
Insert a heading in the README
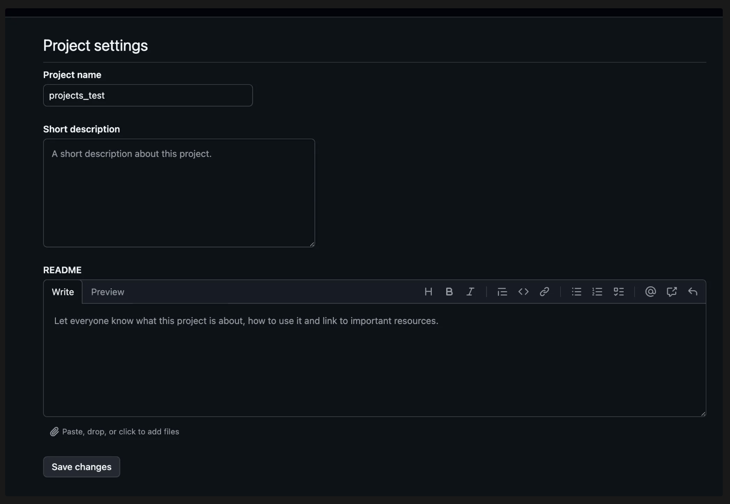tap(428, 291)
